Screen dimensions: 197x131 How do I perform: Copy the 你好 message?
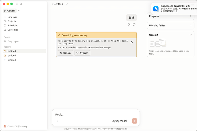pos(129,25)
